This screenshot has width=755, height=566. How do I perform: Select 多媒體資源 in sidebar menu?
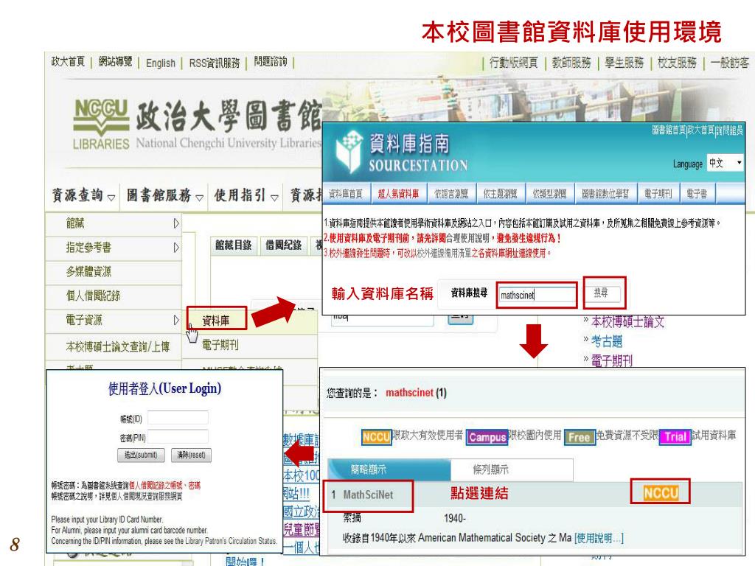[x=88, y=271]
